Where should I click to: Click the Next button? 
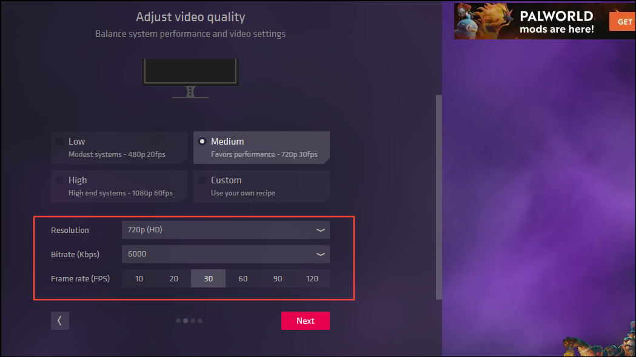305,321
